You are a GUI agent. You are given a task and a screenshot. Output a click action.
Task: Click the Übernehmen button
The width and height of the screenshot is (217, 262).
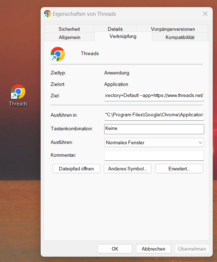(x=192, y=249)
